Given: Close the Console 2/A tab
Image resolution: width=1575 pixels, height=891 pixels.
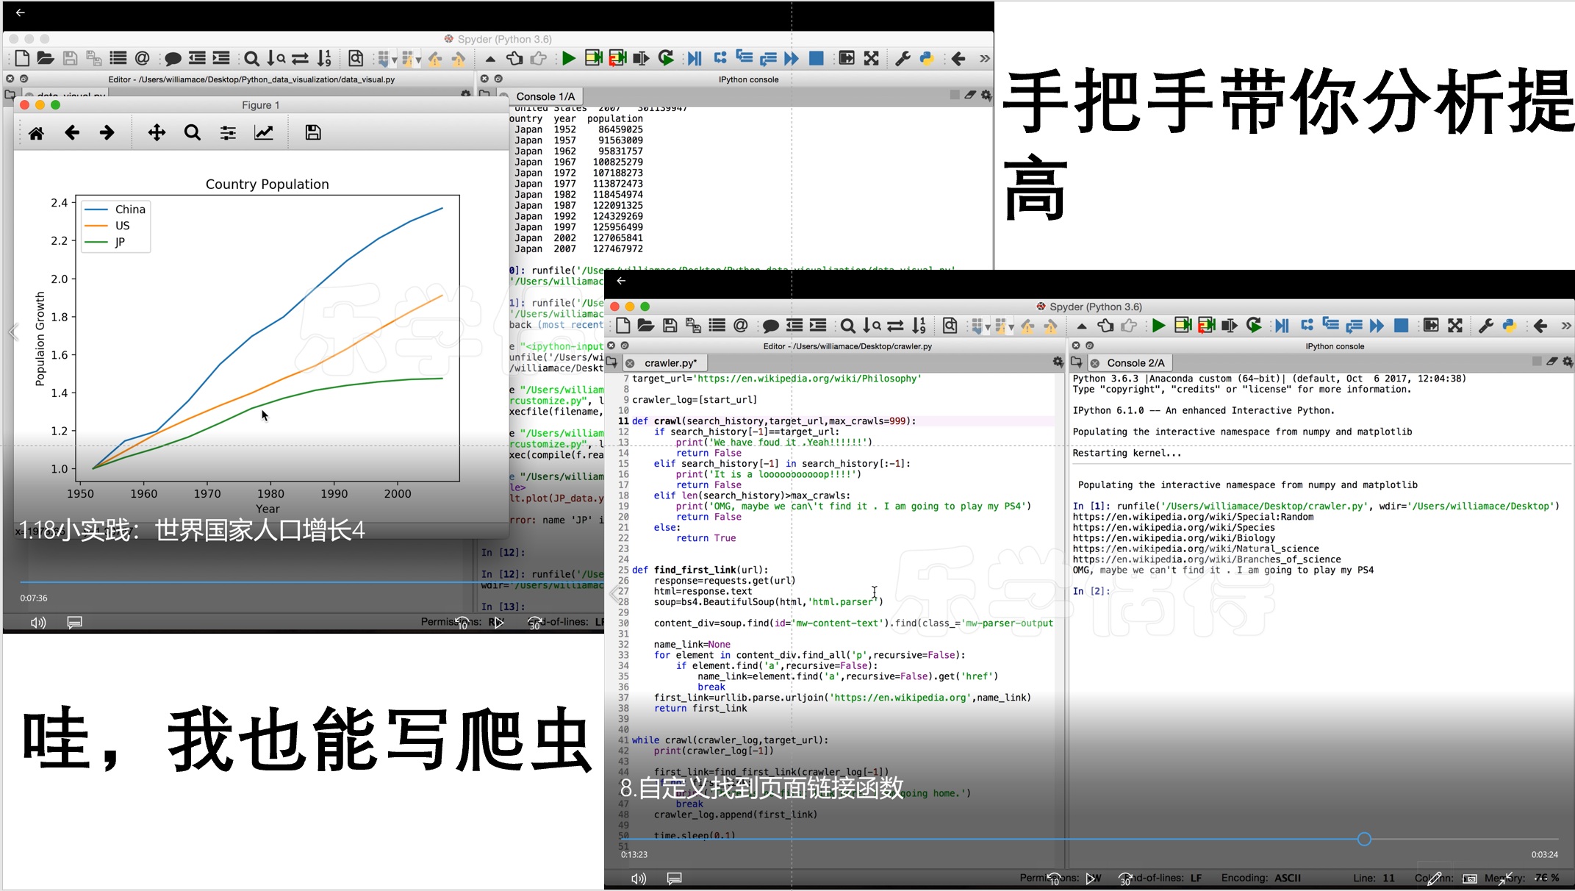Looking at the screenshot, I should pos(1095,363).
